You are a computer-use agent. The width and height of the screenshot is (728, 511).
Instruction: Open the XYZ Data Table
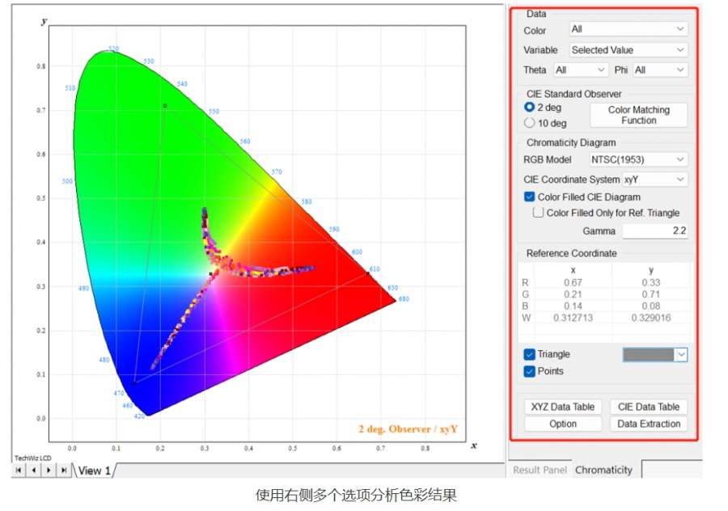pyautogui.click(x=563, y=407)
